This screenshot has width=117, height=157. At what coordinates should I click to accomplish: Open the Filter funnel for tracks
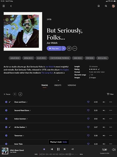110,94
